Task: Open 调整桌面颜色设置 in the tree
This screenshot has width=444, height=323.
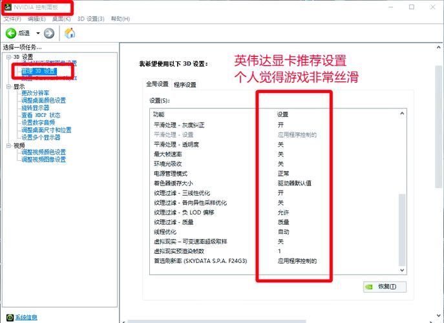Action: pos(43,101)
